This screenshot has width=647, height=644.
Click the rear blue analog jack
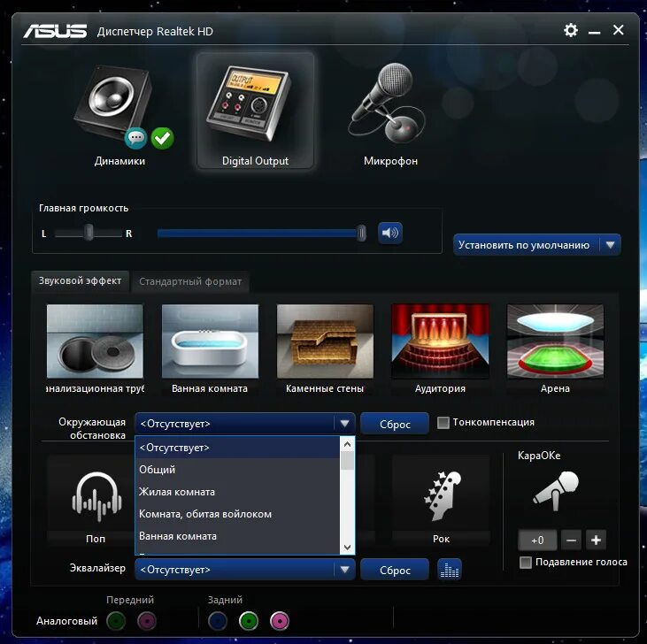pos(218,621)
